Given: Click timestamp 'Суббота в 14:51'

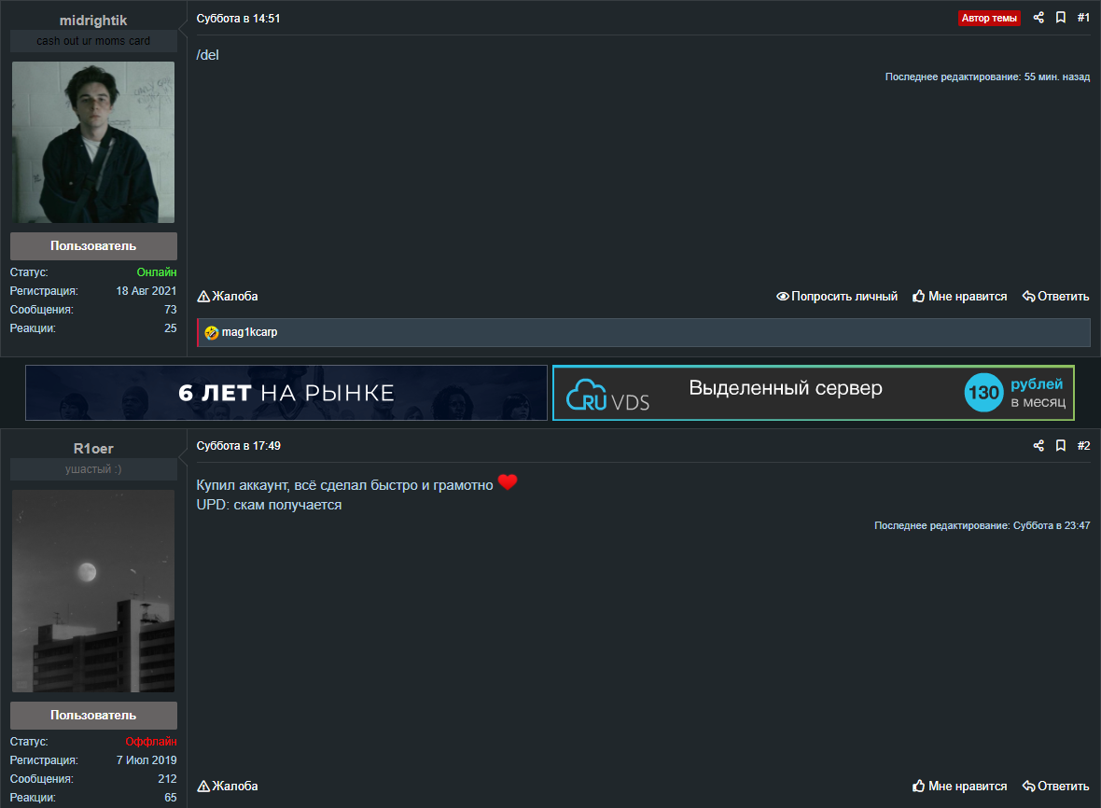Looking at the screenshot, I should click(238, 19).
